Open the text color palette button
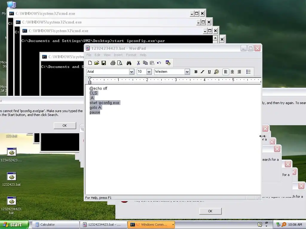The image size is (306, 229). click(x=216, y=72)
